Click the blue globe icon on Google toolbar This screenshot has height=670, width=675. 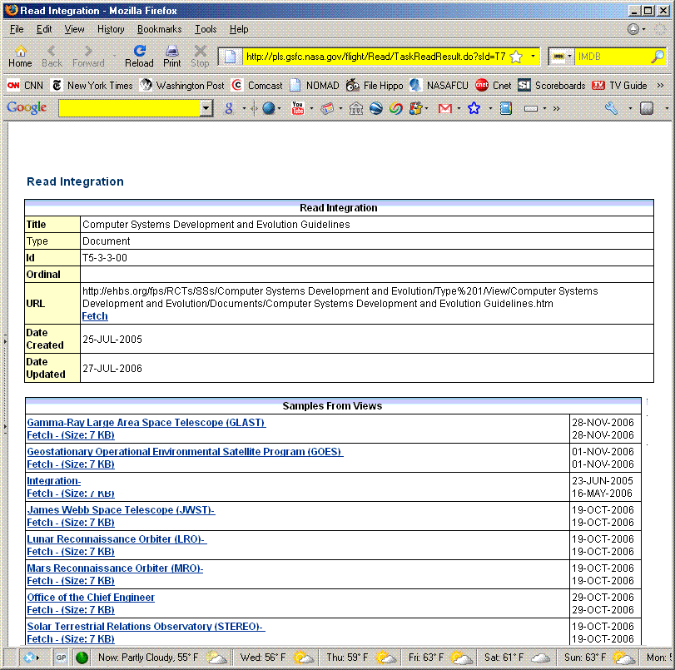269,108
